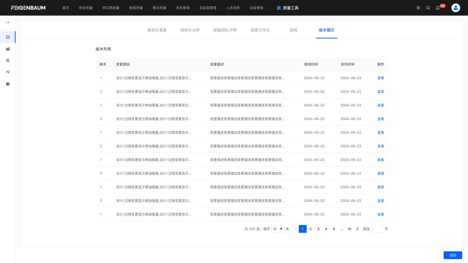468x263 pixels.
Task: Click previous page arrow
Action: click(295, 229)
